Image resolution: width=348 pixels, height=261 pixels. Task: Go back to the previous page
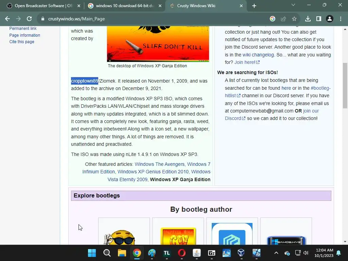7,19
